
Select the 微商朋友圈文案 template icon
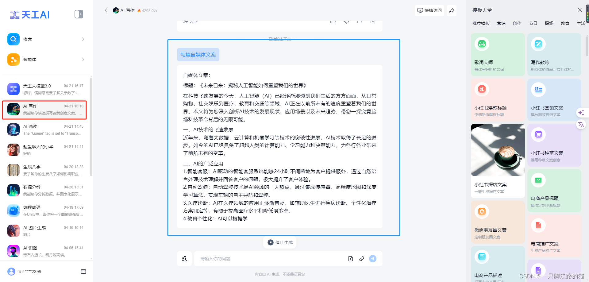pyautogui.click(x=482, y=211)
